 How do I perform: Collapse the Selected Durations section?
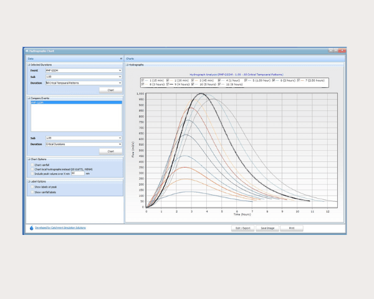(x=29, y=65)
